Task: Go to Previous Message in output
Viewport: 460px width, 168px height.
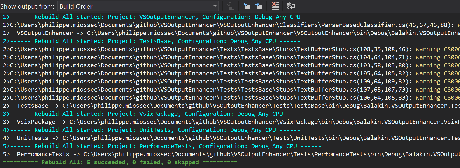Action: (x=247, y=6)
